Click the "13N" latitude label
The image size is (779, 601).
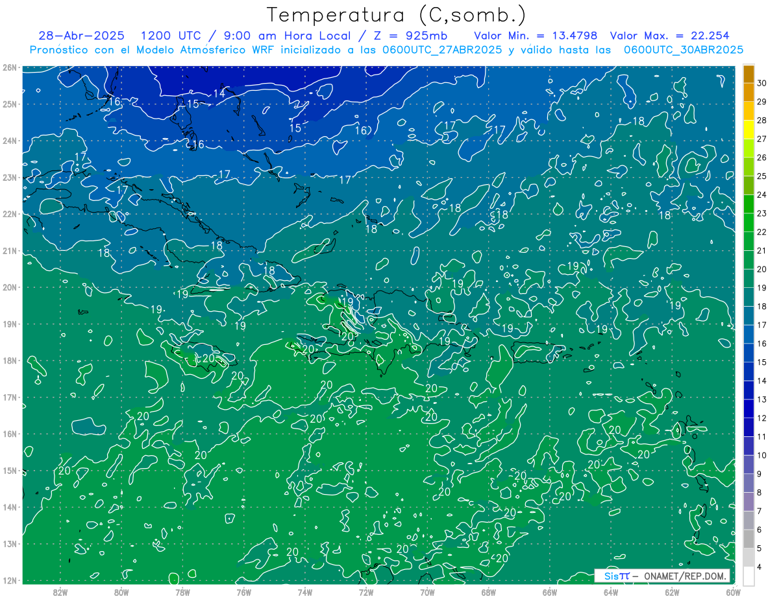pos(9,544)
